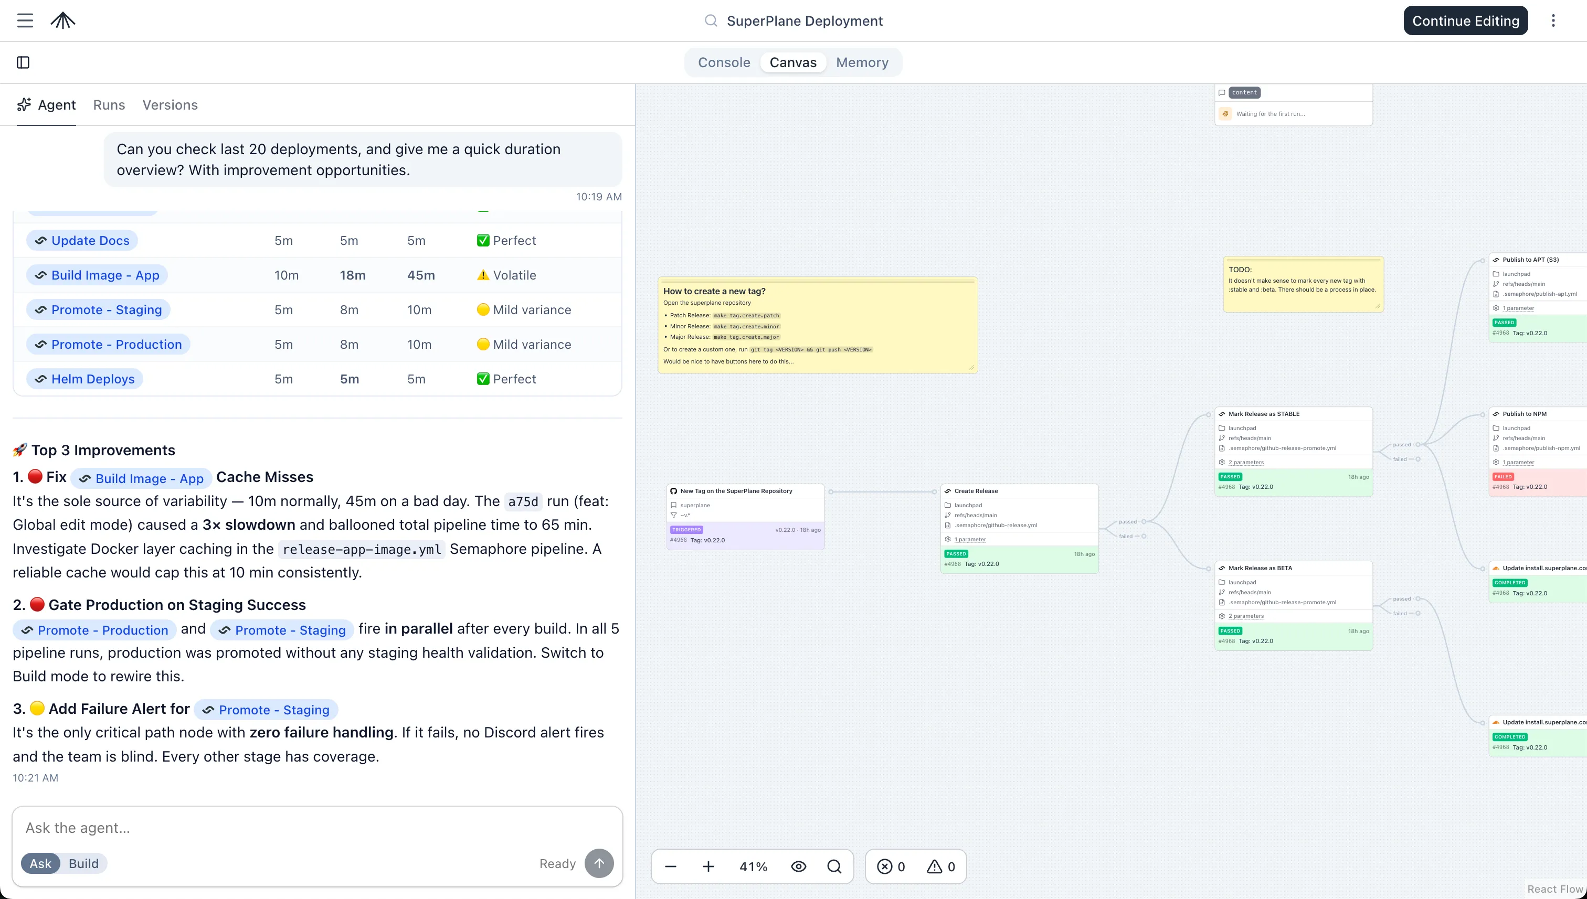Image resolution: width=1587 pixels, height=899 pixels.
Task: Select the Create Release node title
Action: (976, 491)
